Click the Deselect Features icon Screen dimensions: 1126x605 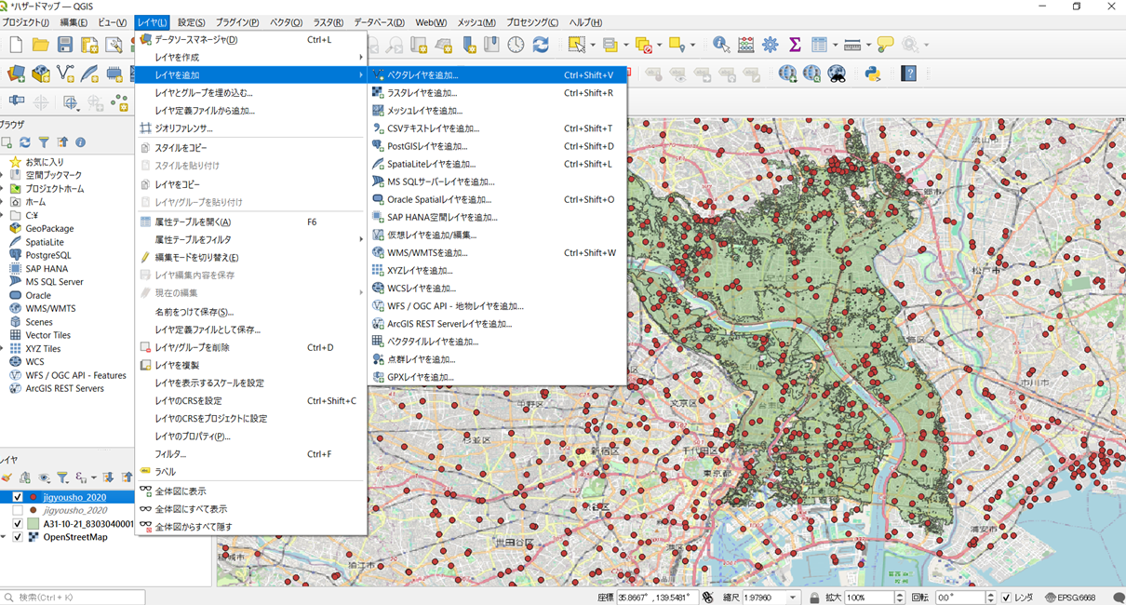643,45
